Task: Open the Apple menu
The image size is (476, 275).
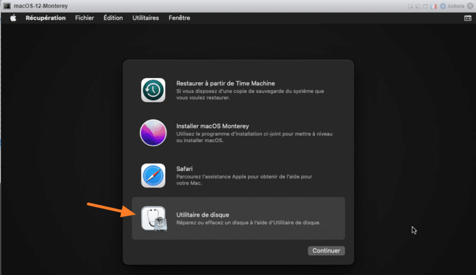Action: click(x=13, y=18)
